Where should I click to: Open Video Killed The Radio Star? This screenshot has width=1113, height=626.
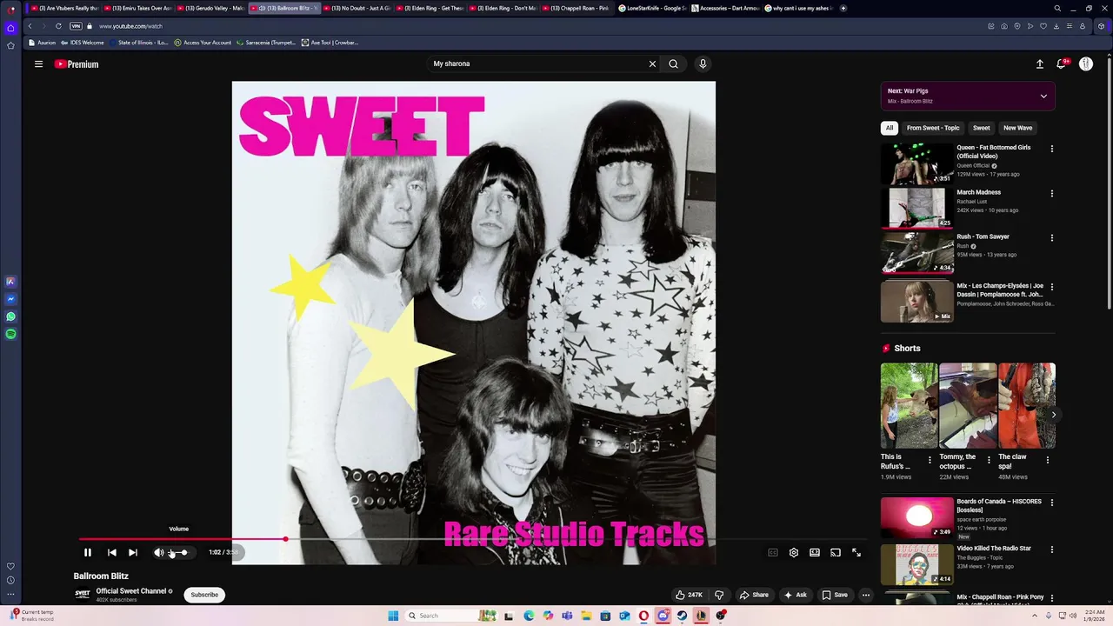(994, 549)
